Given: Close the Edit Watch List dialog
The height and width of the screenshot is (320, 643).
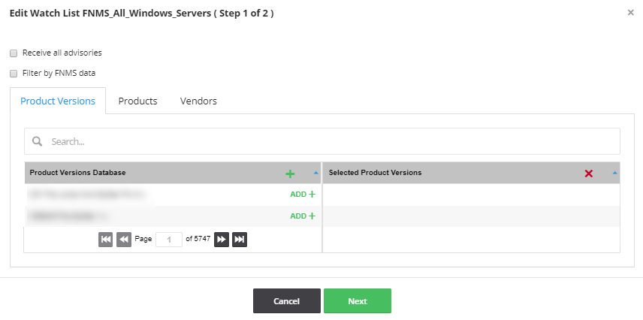Looking at the screenshot, I should click(630, 13).
